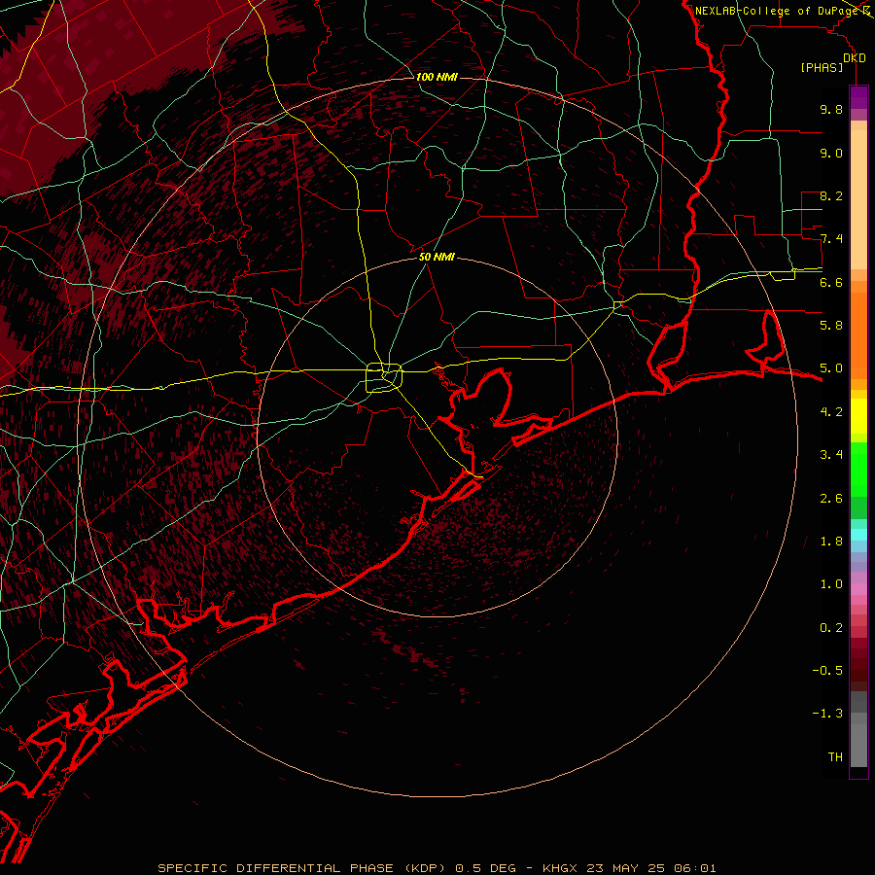Click the 9.0 value on the color scale
Viewport: 875px width, 875px height.
[x=831, y=153]
